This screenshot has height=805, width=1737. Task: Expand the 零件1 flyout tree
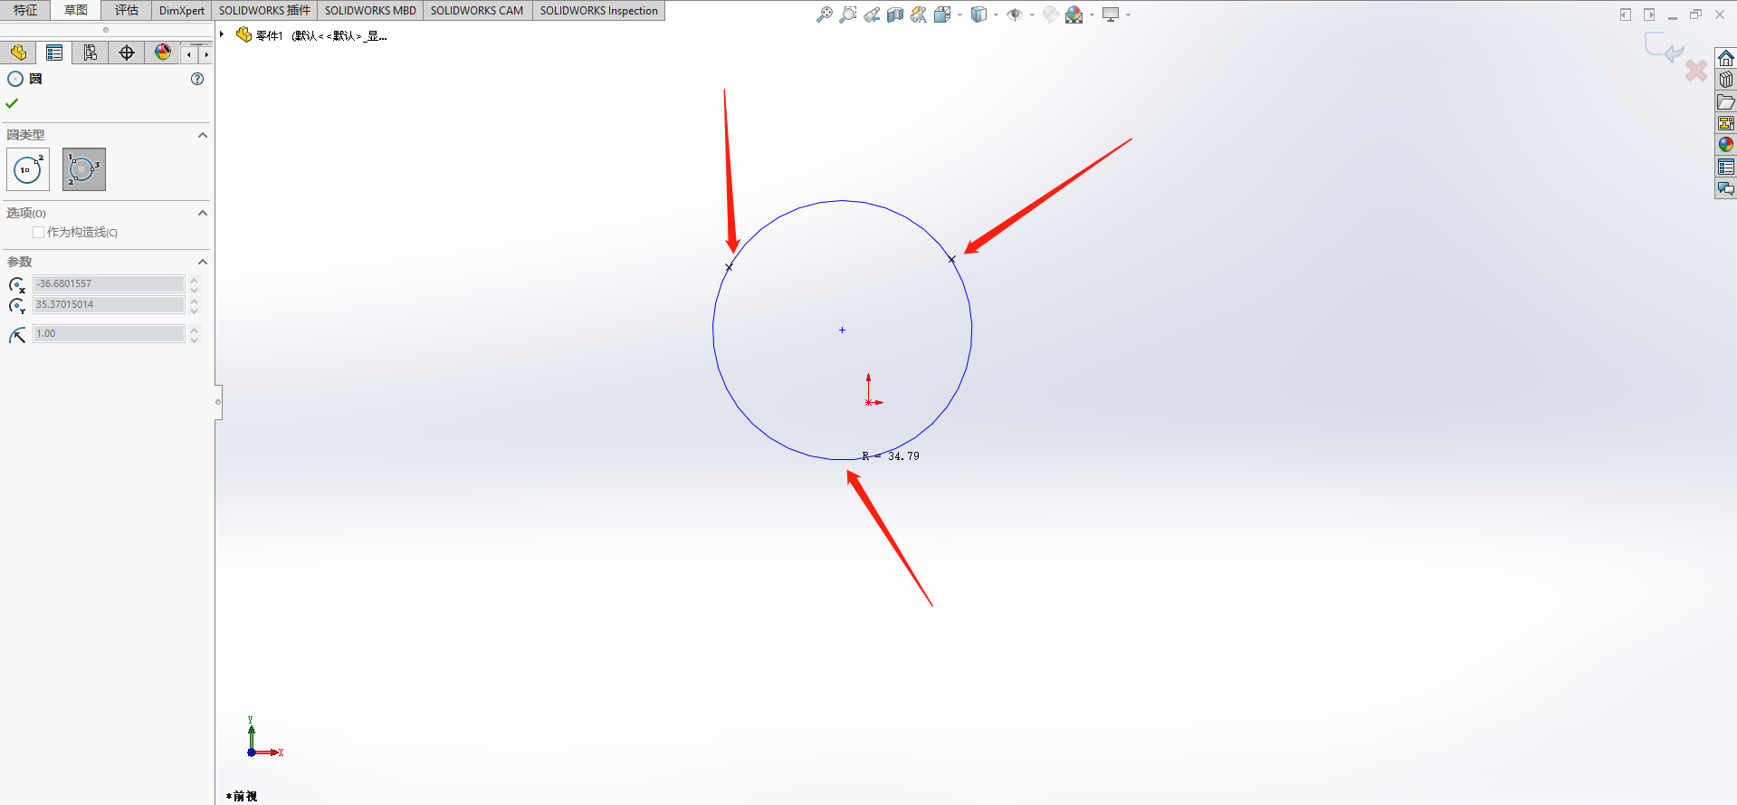point(222,34)
